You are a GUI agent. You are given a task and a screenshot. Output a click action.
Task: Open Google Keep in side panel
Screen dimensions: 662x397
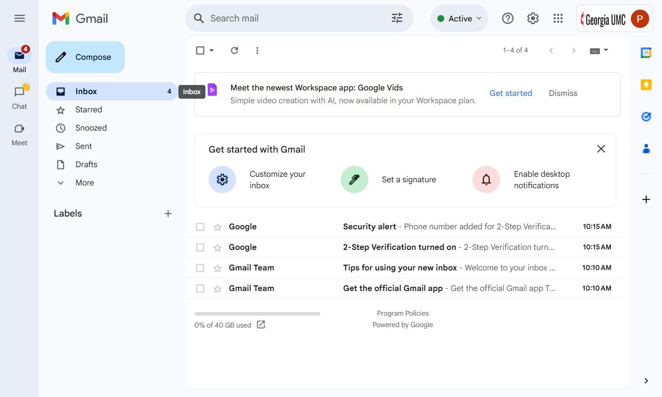pos(646,85)
